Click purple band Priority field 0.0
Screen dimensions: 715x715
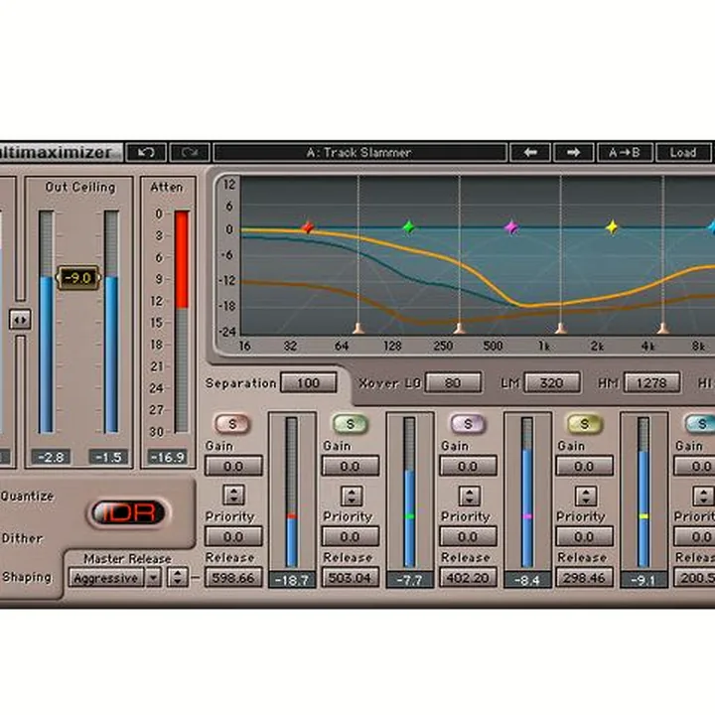pos(468,536)
